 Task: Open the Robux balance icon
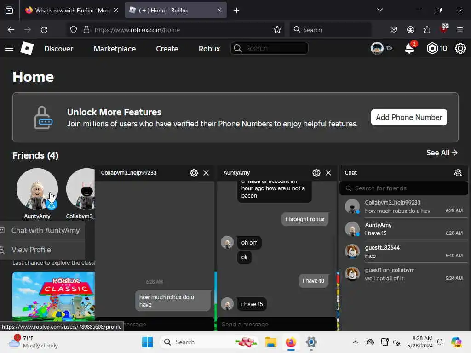pyautogui.click(x=432, y=48)
